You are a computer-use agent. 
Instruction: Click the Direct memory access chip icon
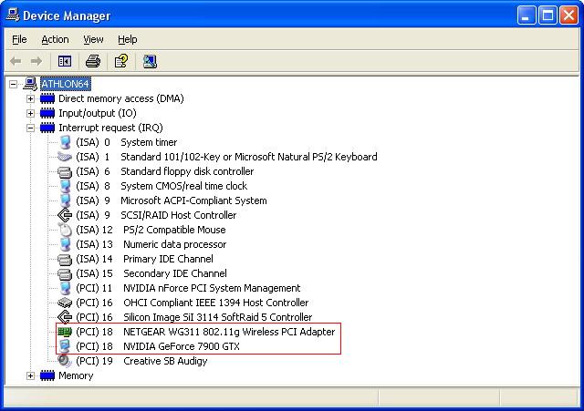point(47,98)
